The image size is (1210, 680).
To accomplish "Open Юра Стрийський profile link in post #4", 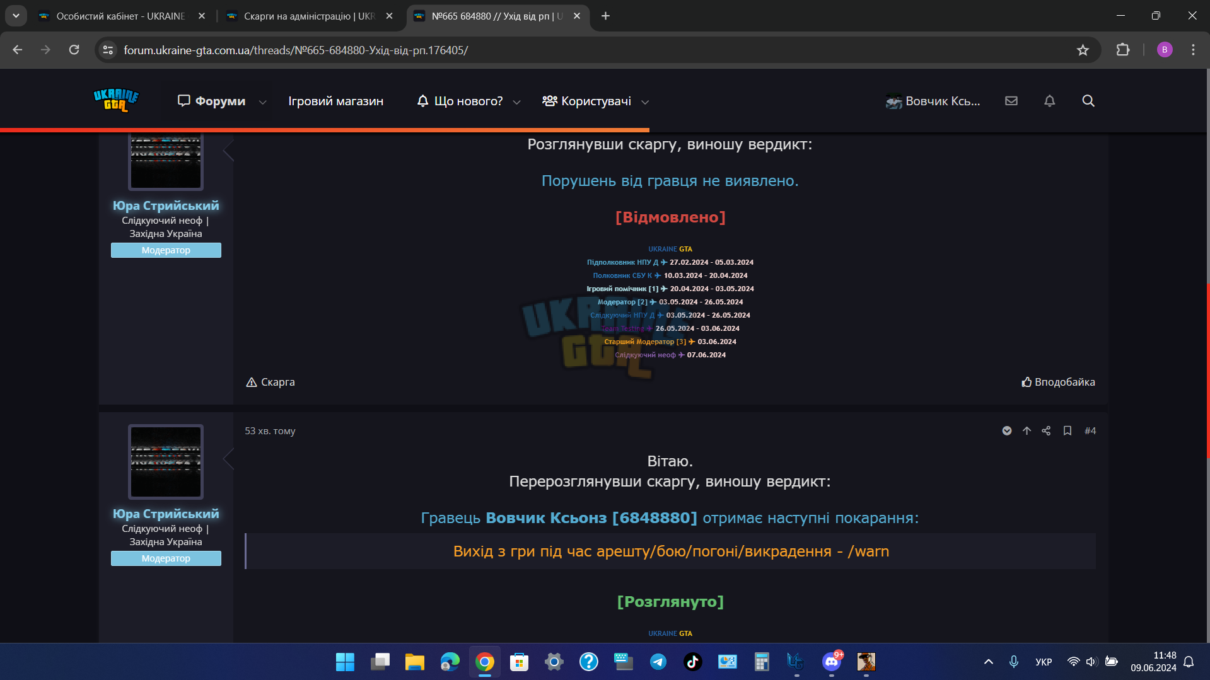I will pyautogui.click(x=166, y=514).
